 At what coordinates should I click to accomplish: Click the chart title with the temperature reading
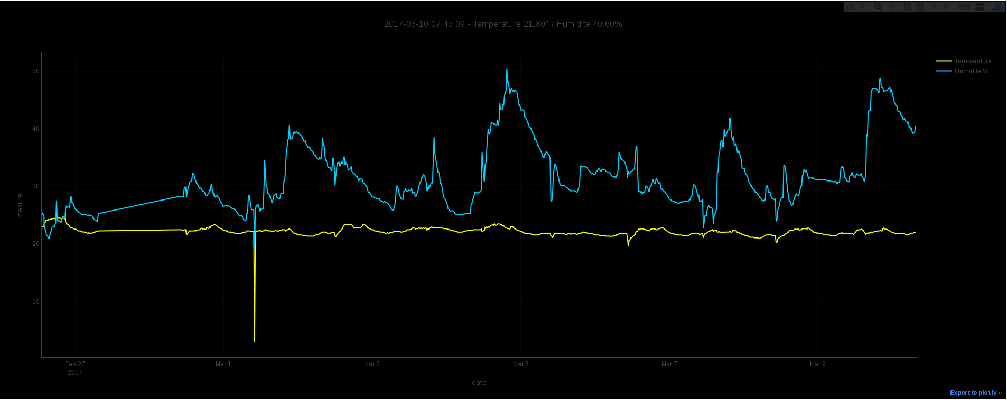503,24
